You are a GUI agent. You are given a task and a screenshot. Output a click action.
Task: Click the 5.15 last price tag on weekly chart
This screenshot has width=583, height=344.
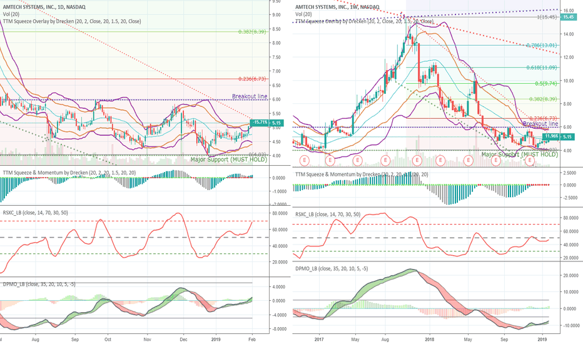coord(567,136)
